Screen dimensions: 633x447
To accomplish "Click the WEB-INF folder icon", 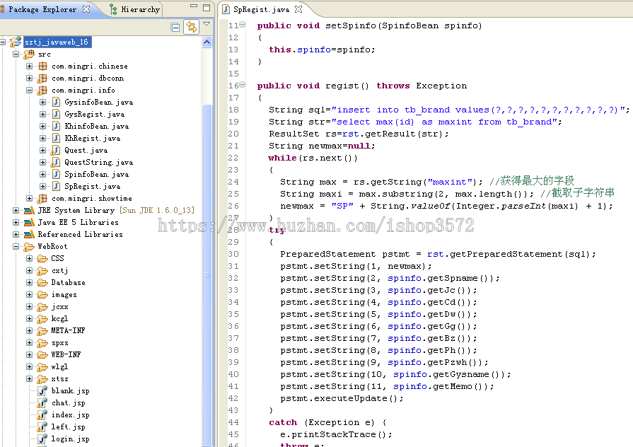I will pos(42,354).
